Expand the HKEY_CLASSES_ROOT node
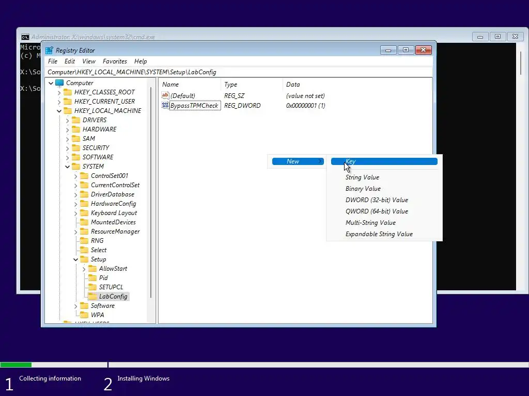The height and width of the screenshot is (396, 529). 59,92
